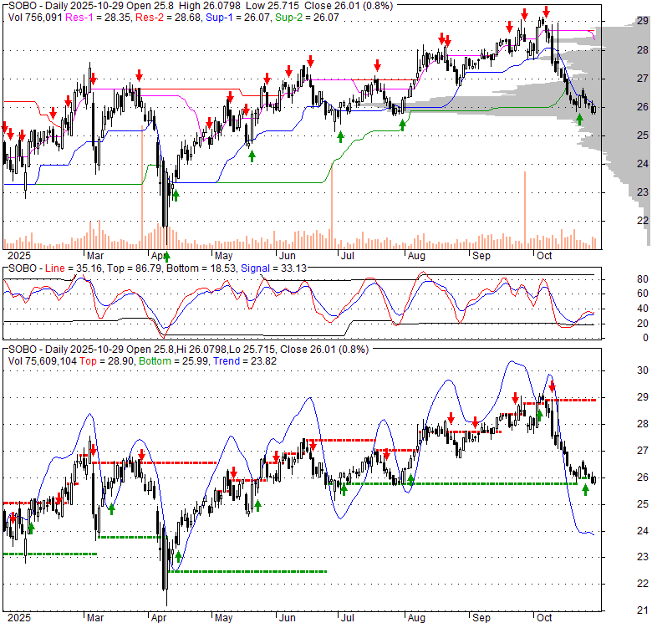Select the Sup-2 = 26.07 label
Screen dimensions: 652x623
[307, 18]
